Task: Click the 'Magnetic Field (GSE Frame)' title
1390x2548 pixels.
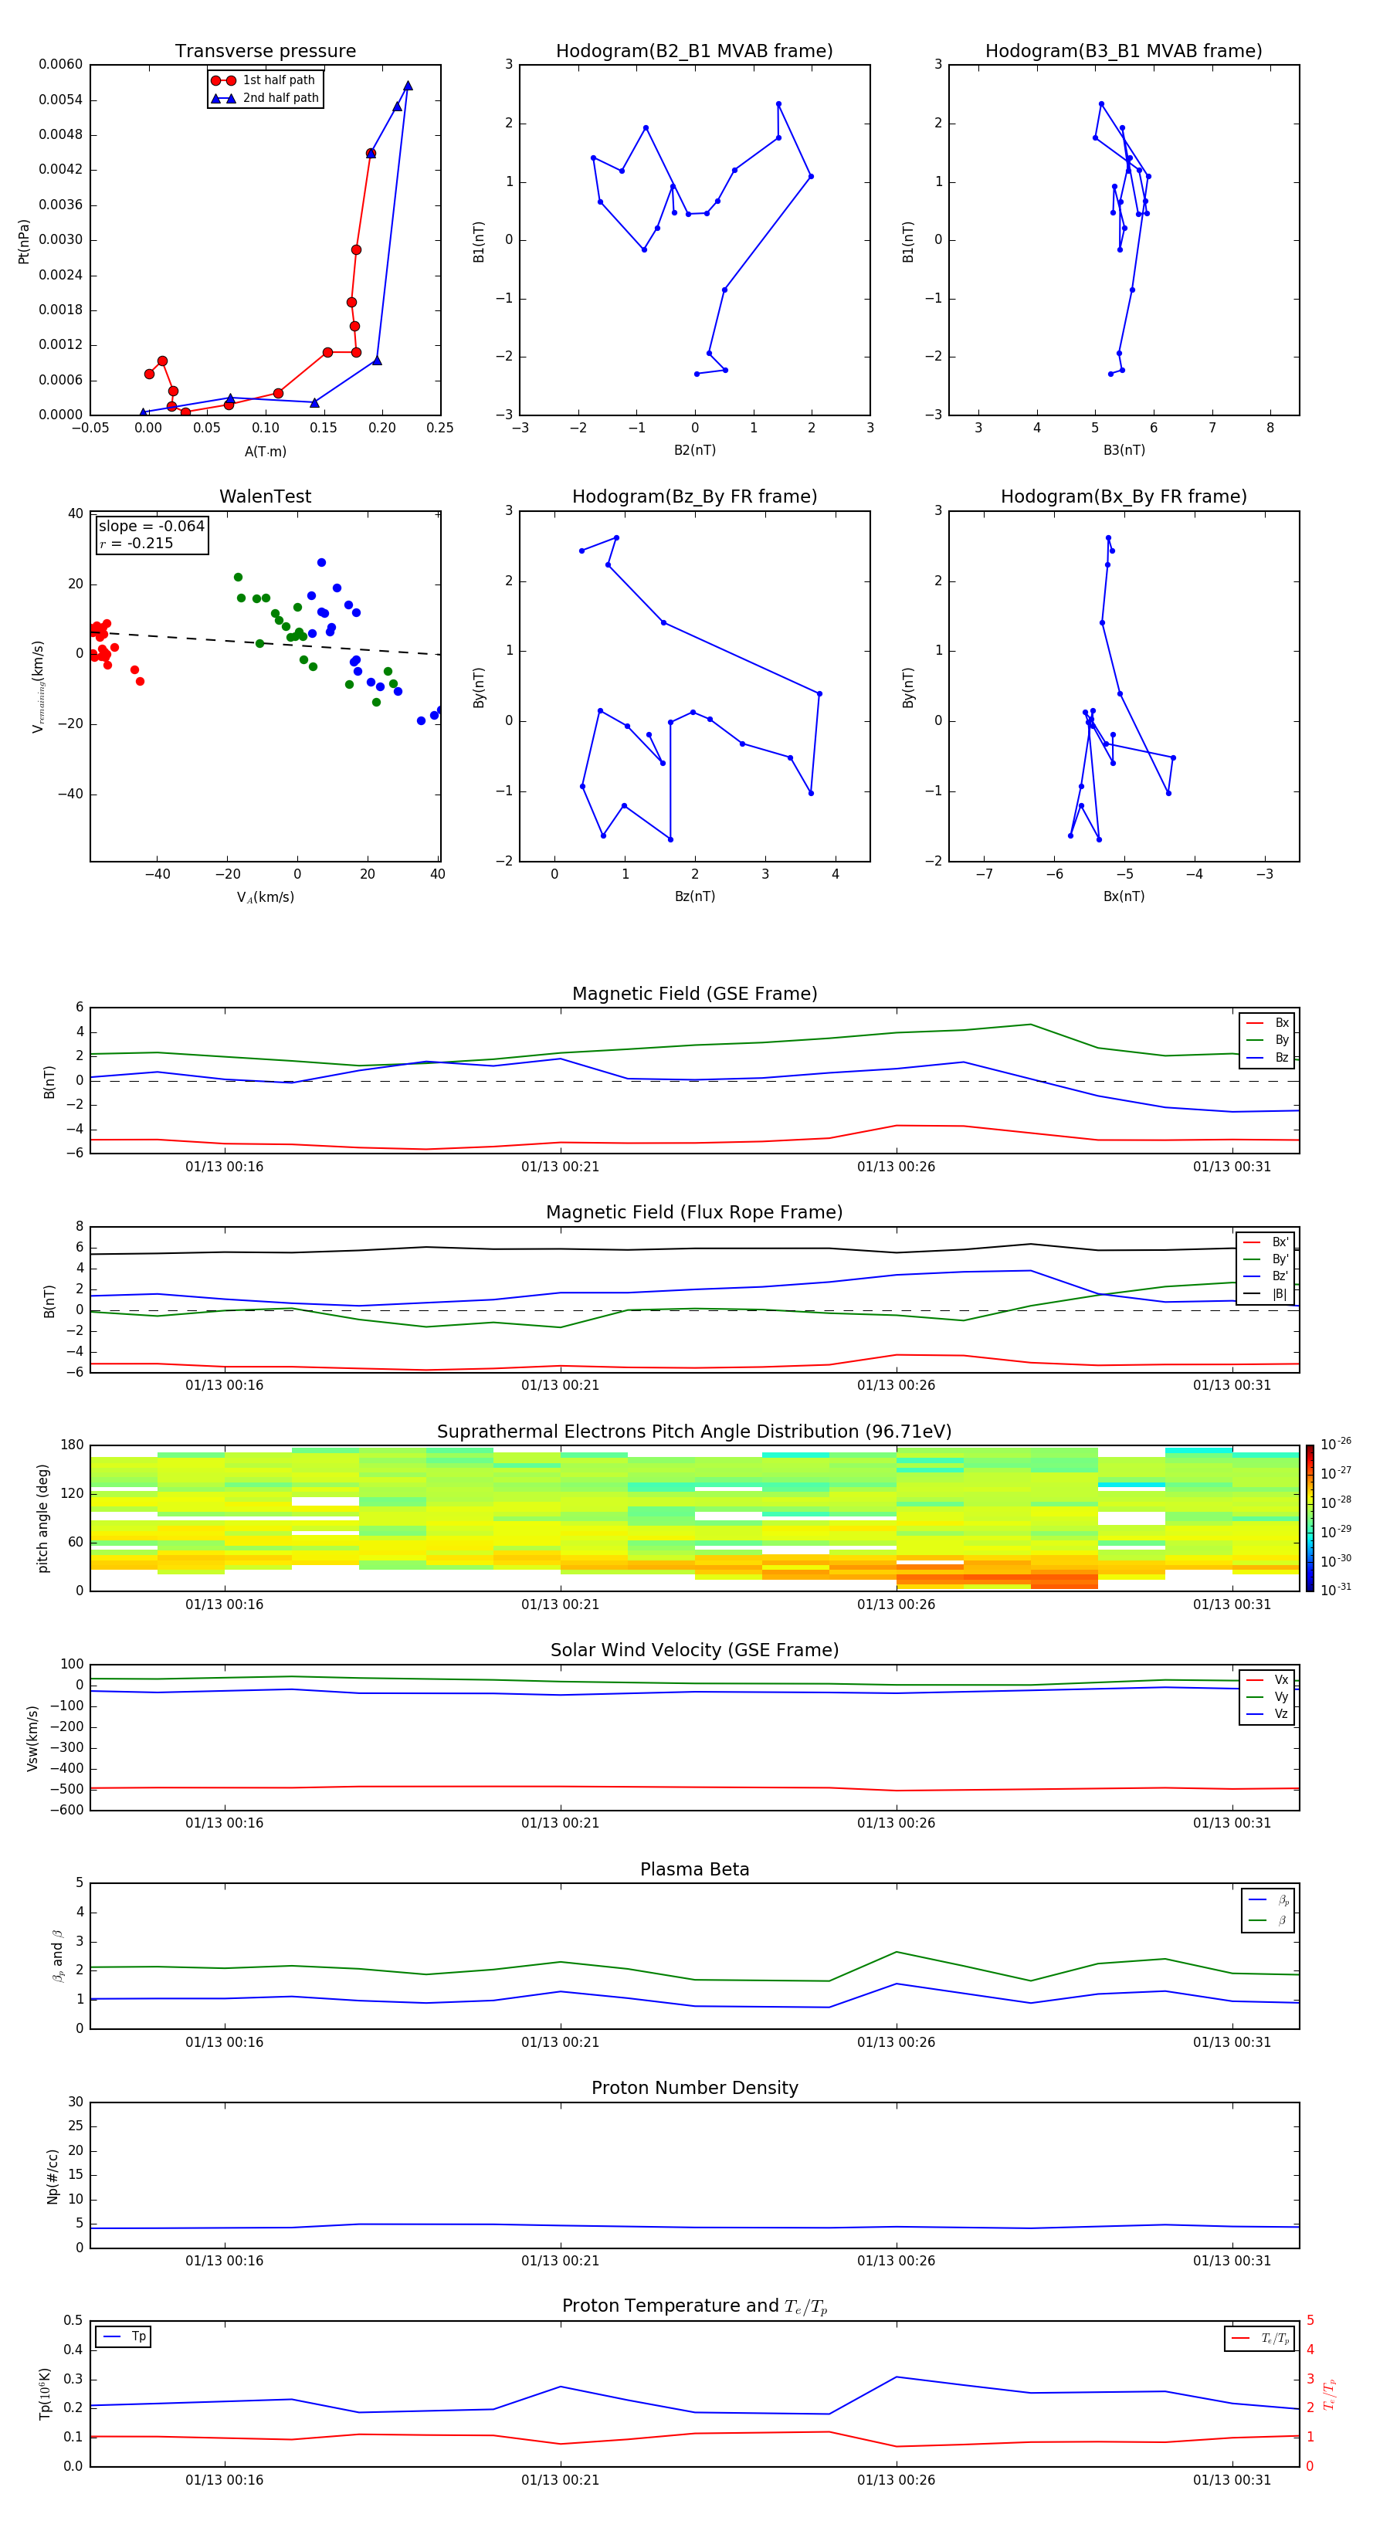Action: click(694, 994)
